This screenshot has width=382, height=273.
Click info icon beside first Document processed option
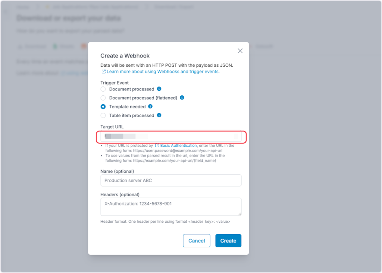[159, 89]
